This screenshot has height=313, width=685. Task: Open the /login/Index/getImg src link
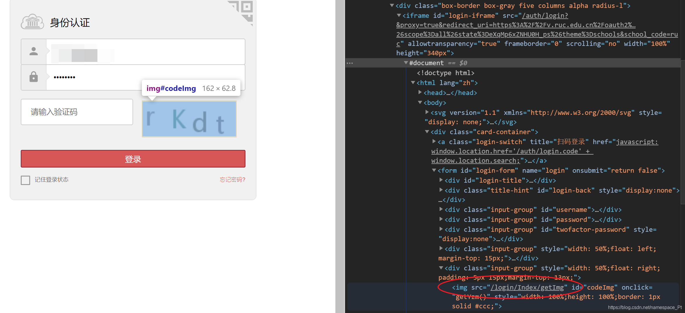(x=527, y=288)
